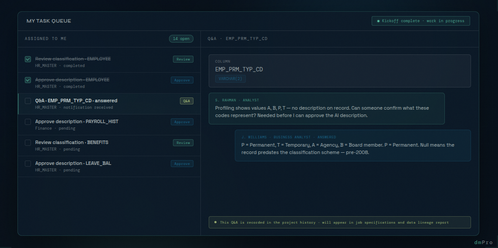Click the Q&A badge on EMP_PRM_TYP_CD
Screen dimensions: 498x248
[x=186, y=101]
